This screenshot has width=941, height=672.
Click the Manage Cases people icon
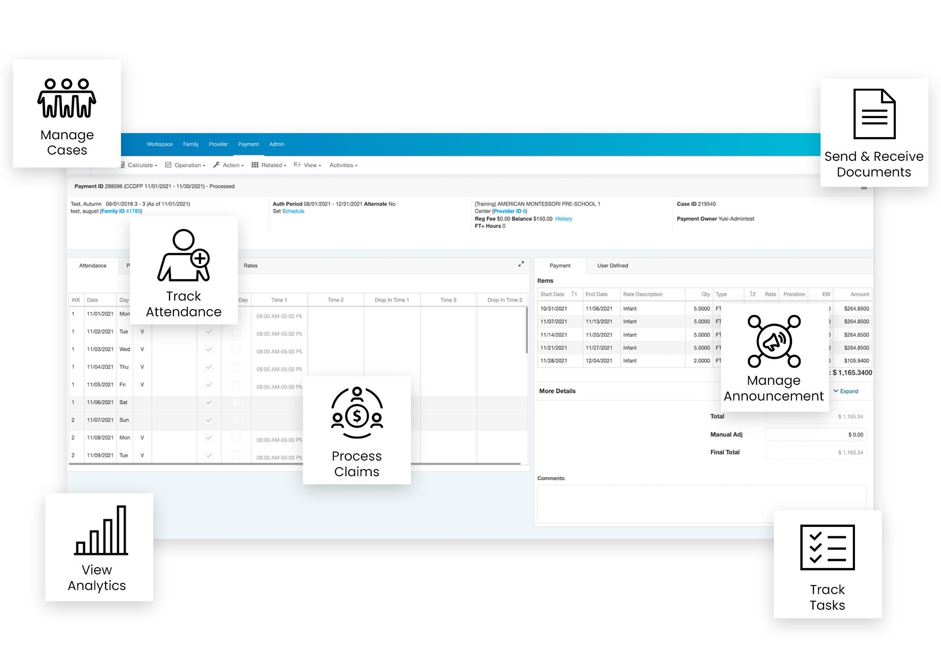[67, 98]
